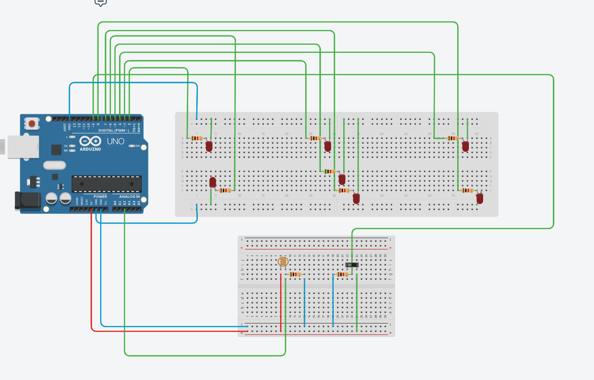Select upper LED near column 28
This screenshot has width=594, height=380.
pyautogui.click(x=328, y=146)
